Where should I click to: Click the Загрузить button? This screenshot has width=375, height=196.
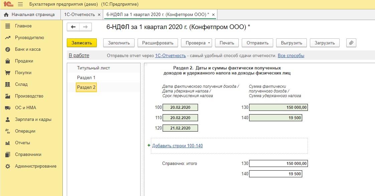coord(325,43)
